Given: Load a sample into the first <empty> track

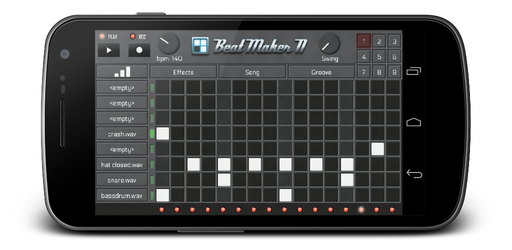Looking at the screenshot, I should click(122, 88).
